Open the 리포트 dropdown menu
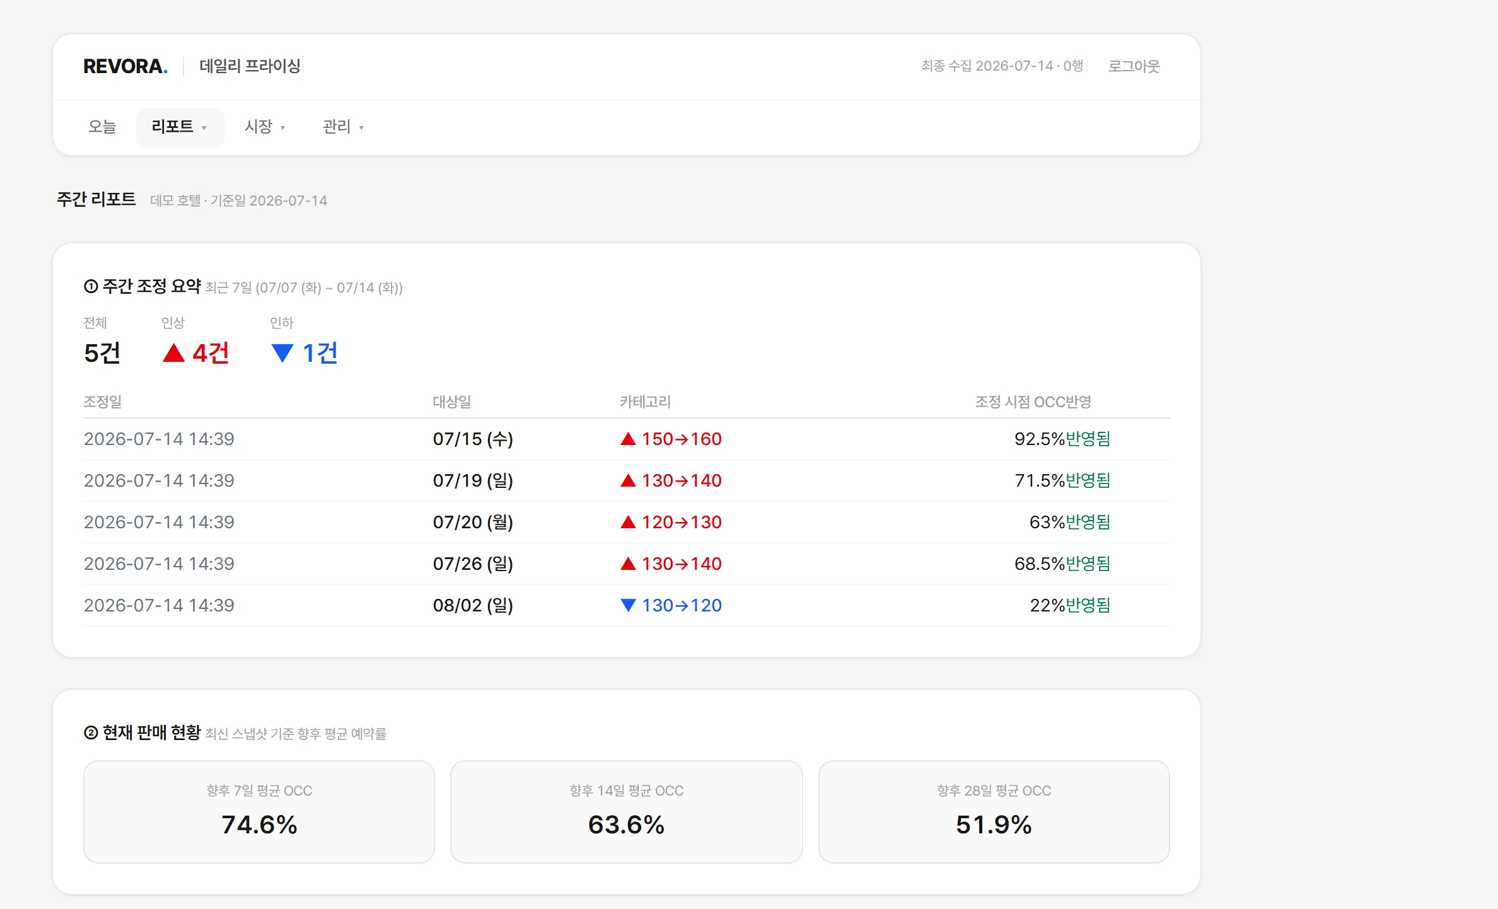The height and width of the screenshot is (909, 1498). pos(180,127)
